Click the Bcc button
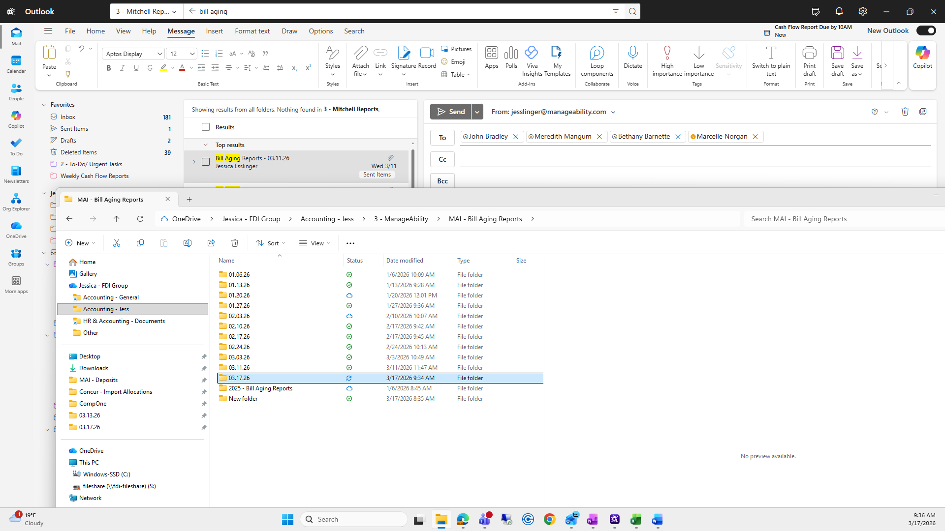Image resolution: width=945 pixels, height=531 pixels. (x=442, y=181)
